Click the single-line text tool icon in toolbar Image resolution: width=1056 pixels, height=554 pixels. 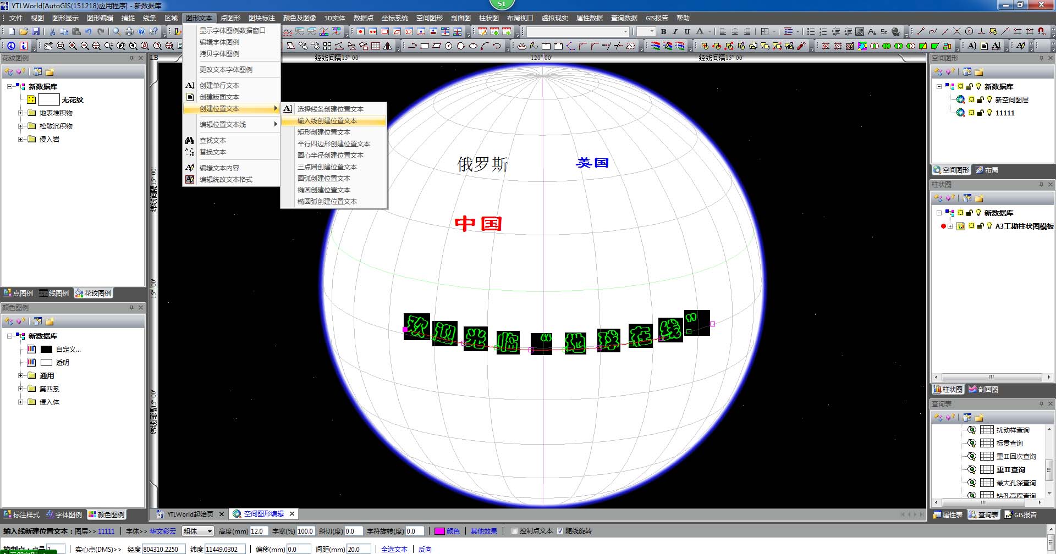pyautogui.click(x=972, y=46)
